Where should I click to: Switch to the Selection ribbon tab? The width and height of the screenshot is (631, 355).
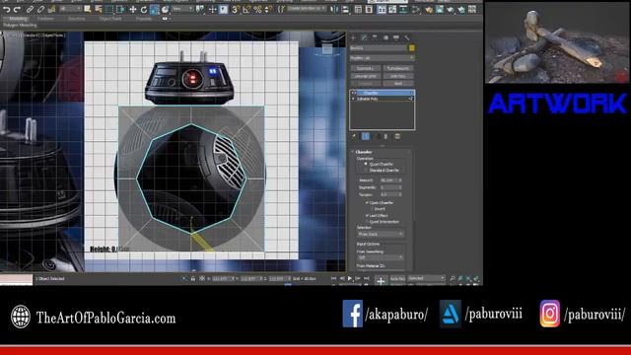[x=77, y=19]
